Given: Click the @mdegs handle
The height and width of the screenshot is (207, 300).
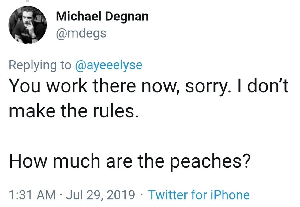Looking at the screenshot, I should coord(81,33).
